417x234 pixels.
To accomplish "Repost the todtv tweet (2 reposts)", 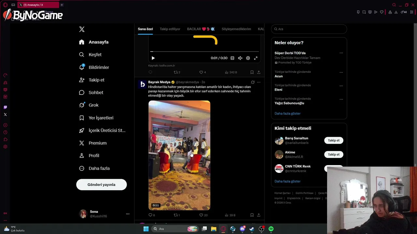I will tap(177, 72).
